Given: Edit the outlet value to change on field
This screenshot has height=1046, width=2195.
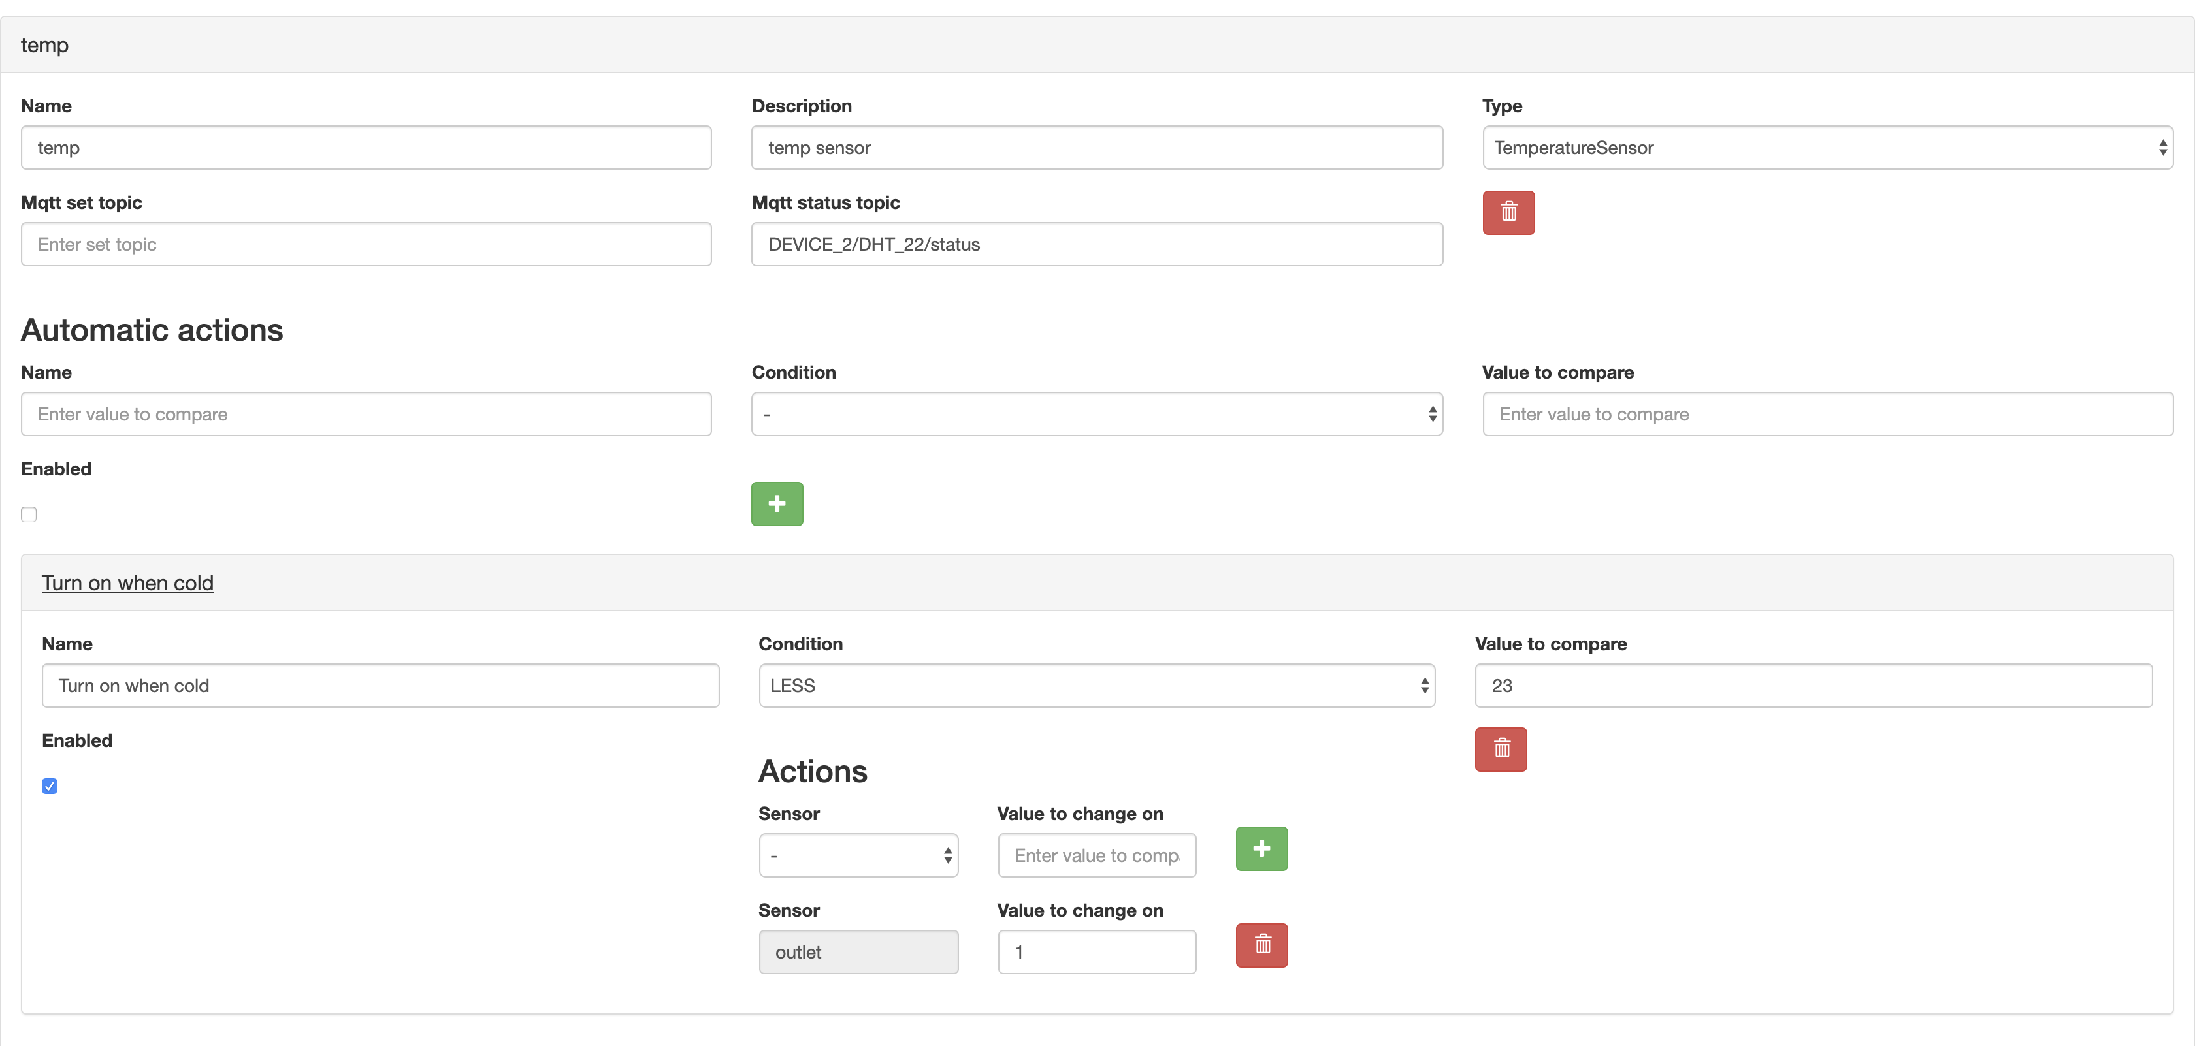Looking at the screenshot, I should pyautogui.click(x=1096, y=951).
